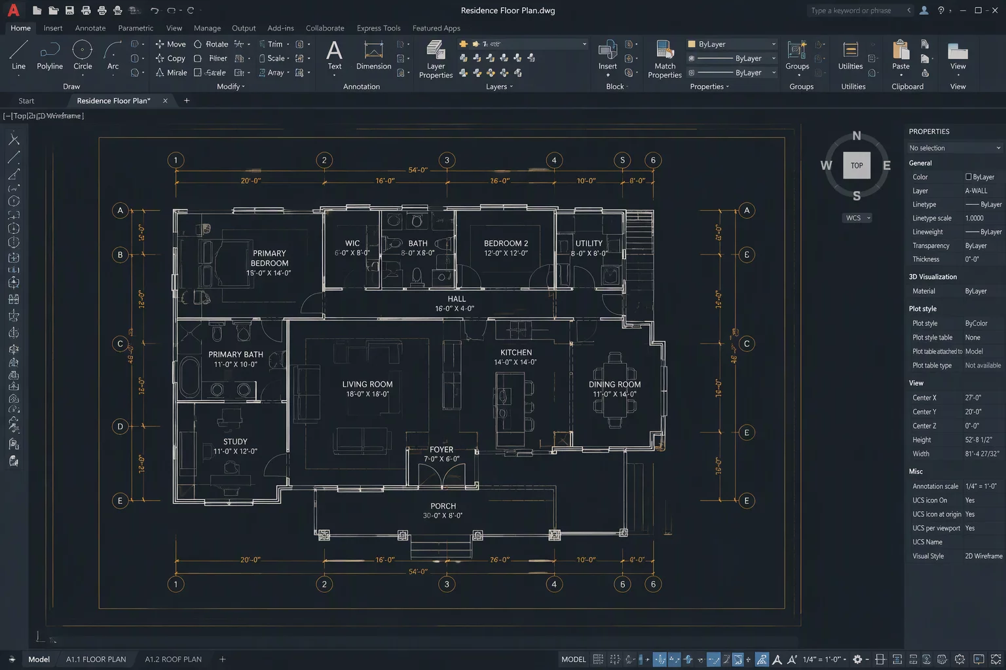The height and width of the screenshot is (670, 1006).
Task: Add a new drawing tab with plus button
Action: pyautogui.click(x=187, y=101)
